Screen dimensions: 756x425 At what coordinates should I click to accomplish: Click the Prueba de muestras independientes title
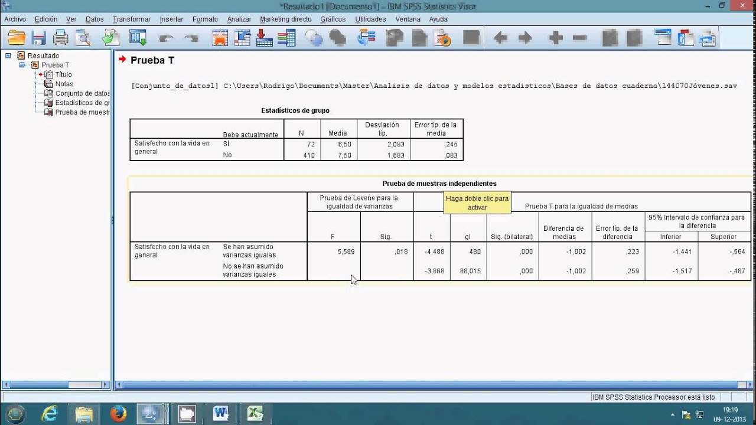click(439, 184)
